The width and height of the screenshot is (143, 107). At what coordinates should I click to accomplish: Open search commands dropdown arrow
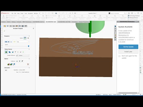coord(126,13)
